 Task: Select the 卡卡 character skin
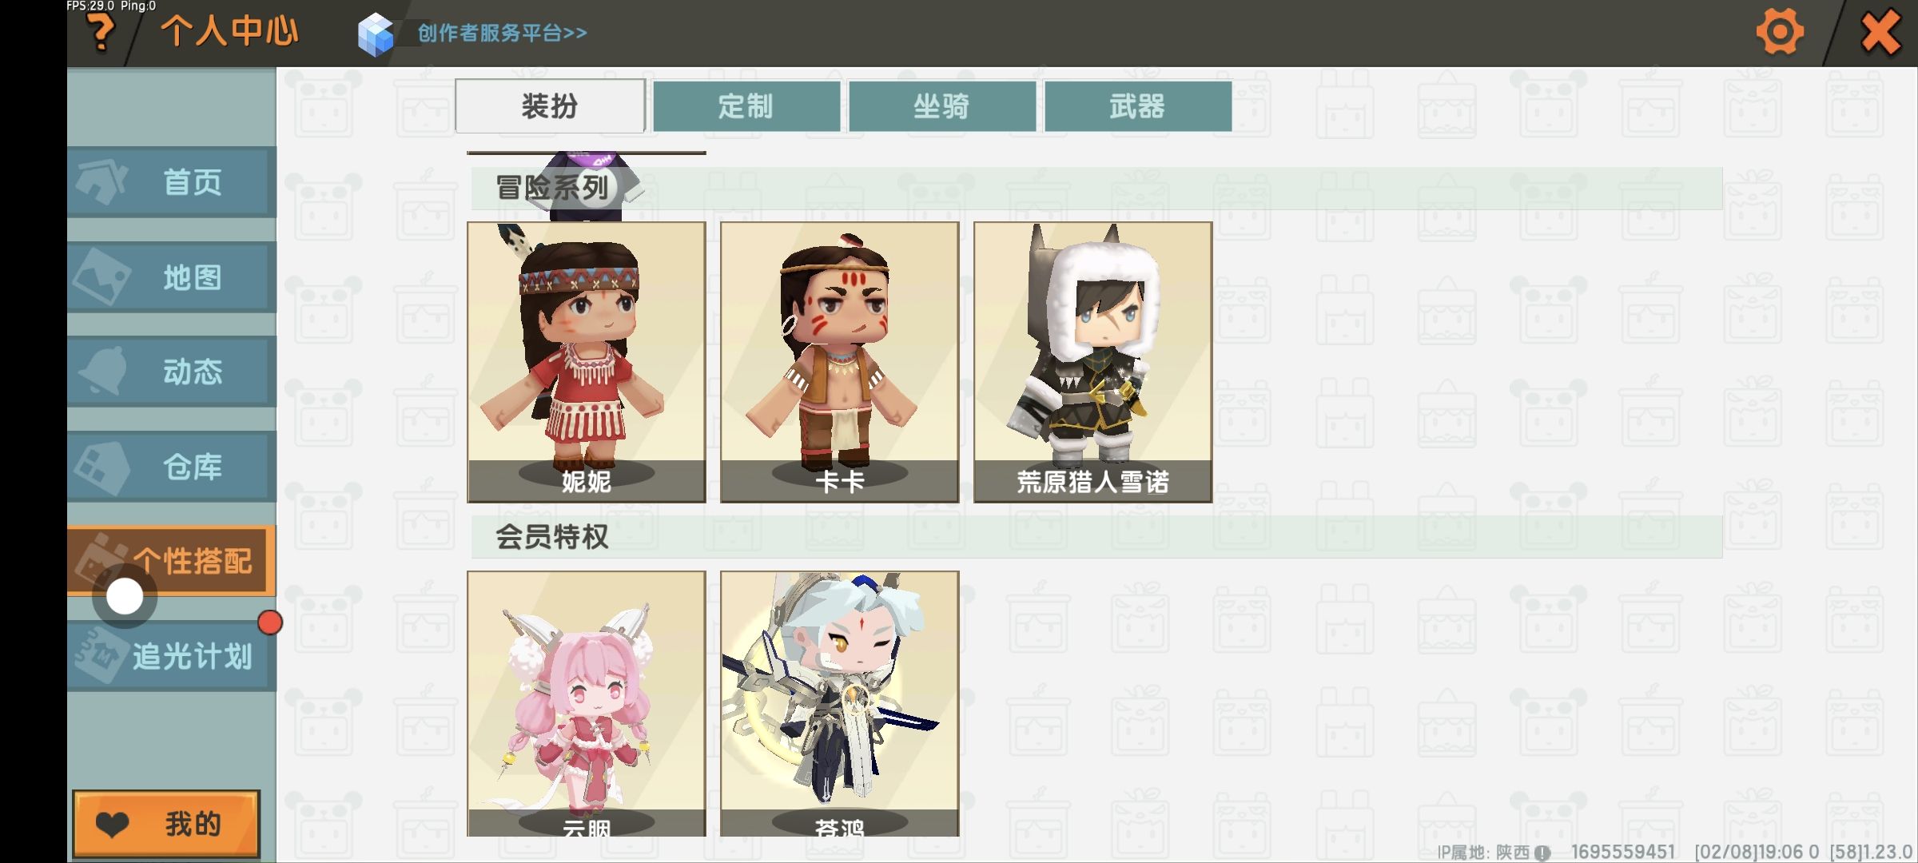[x=840, y=362]
